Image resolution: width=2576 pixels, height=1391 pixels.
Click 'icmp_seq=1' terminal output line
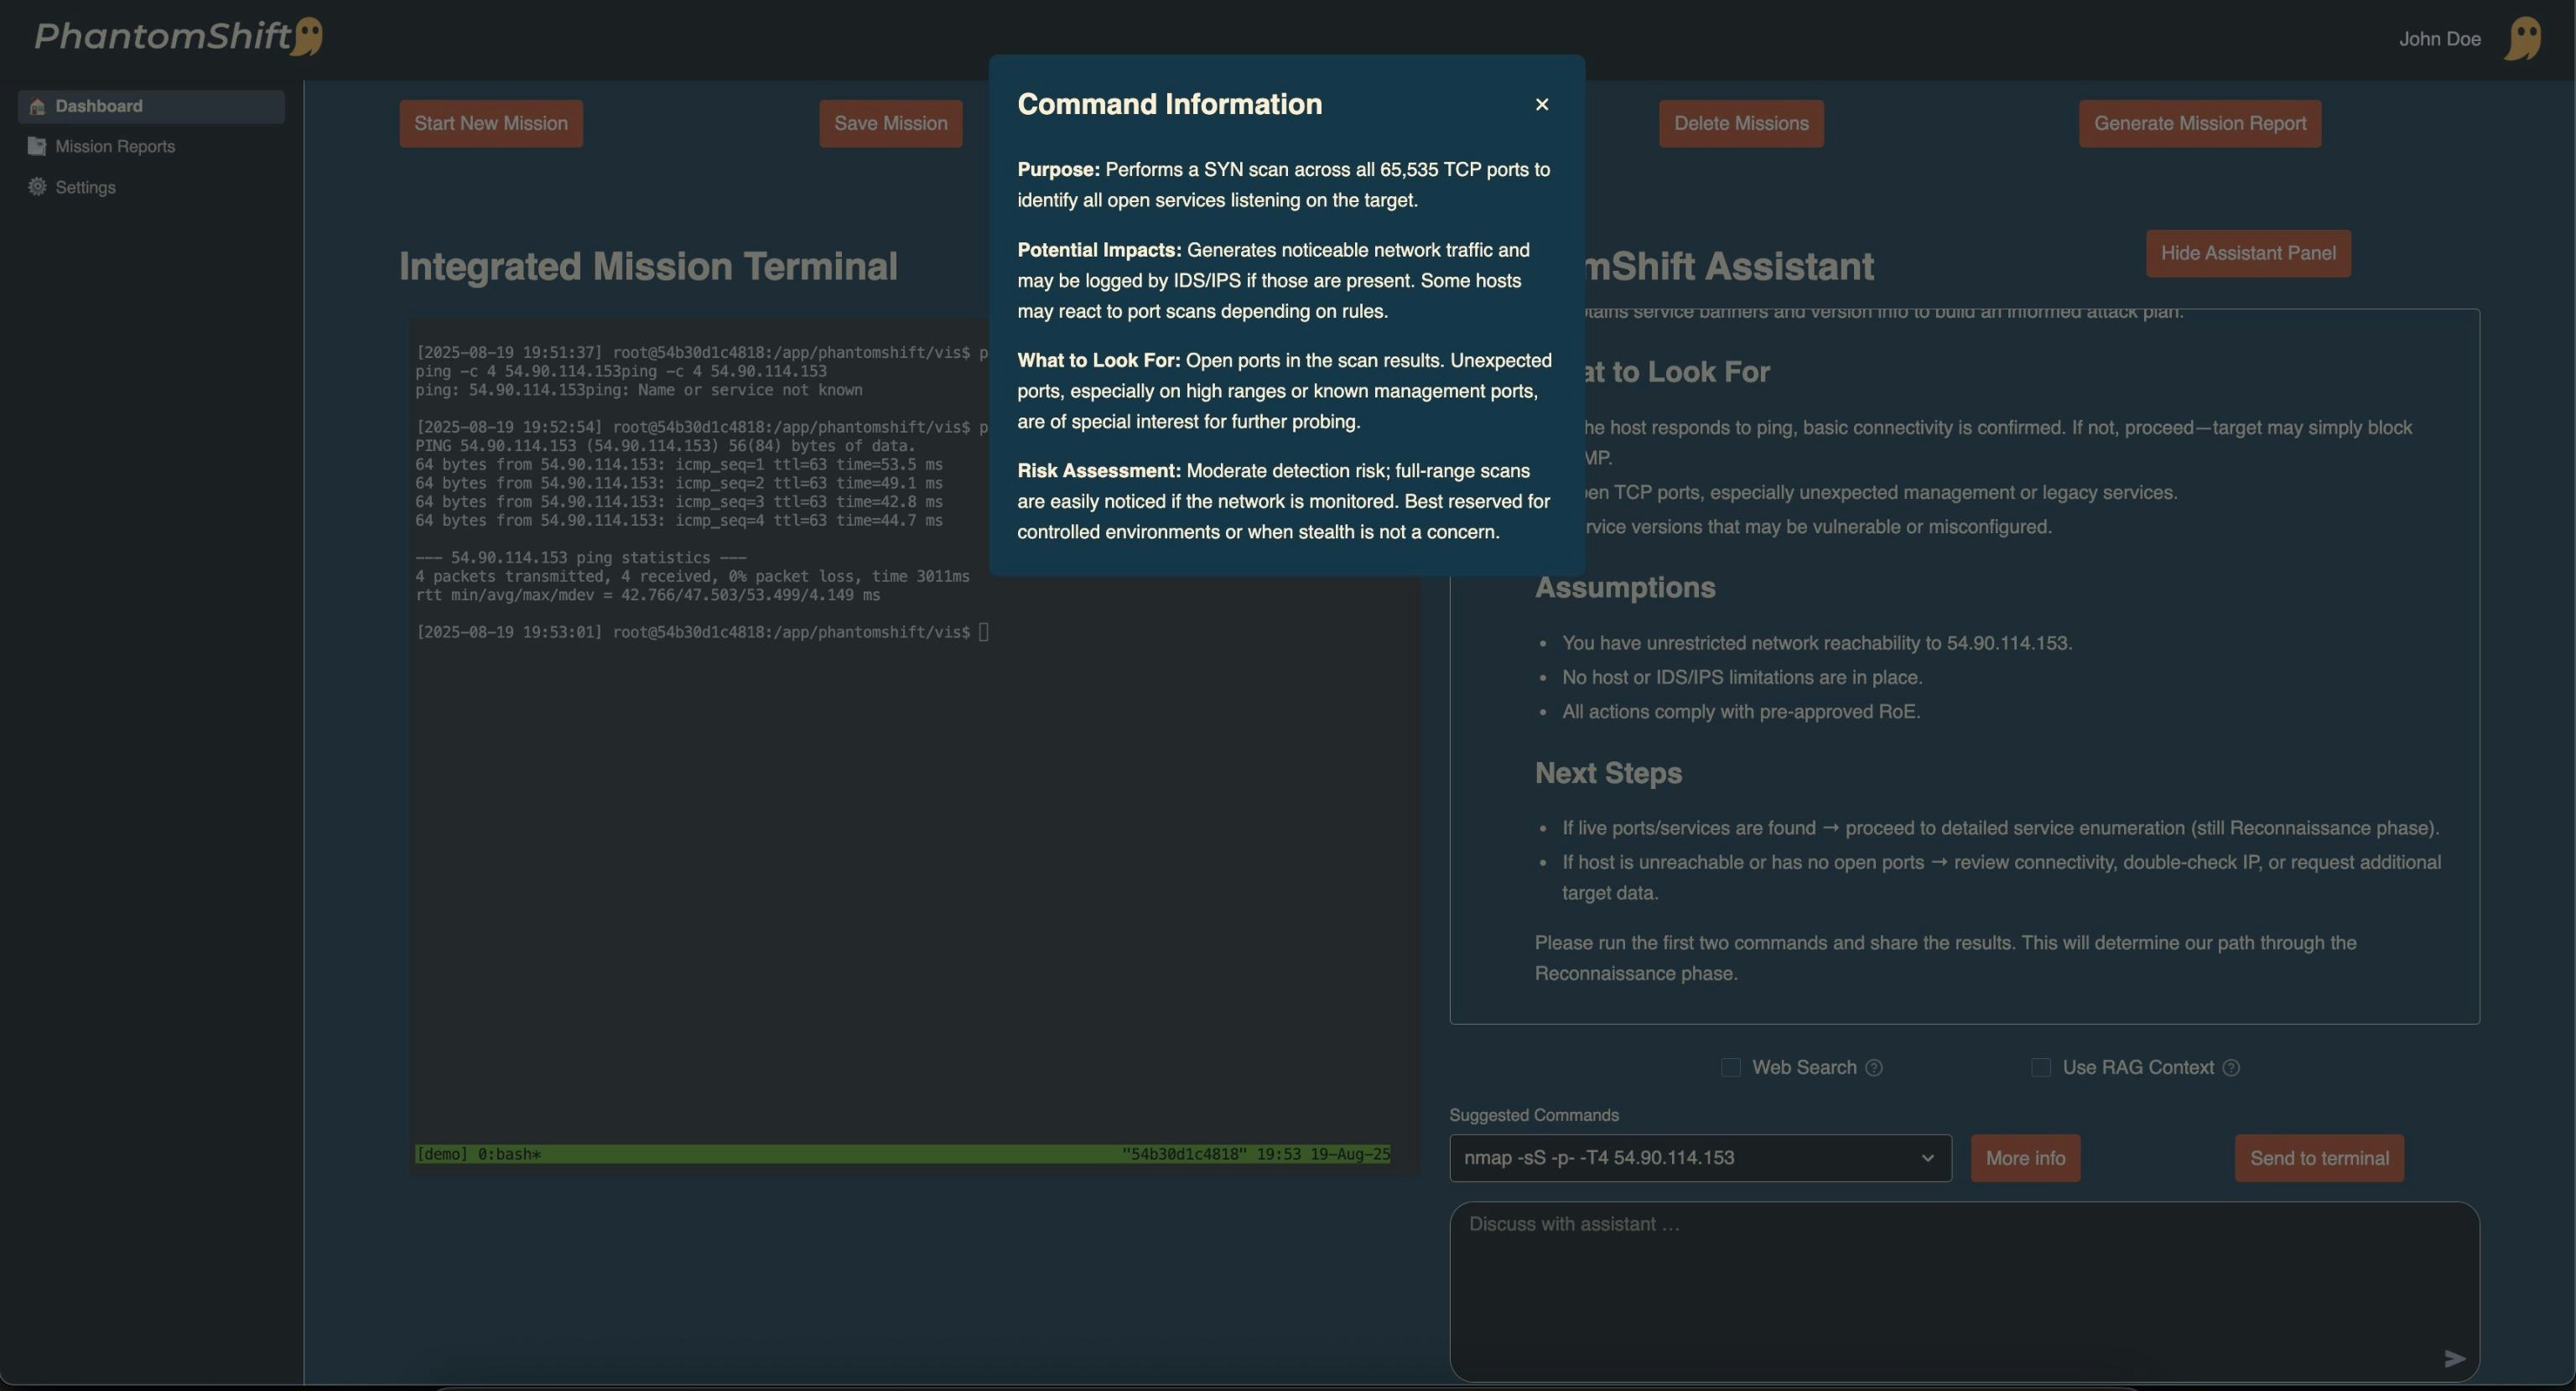[679, 465]
